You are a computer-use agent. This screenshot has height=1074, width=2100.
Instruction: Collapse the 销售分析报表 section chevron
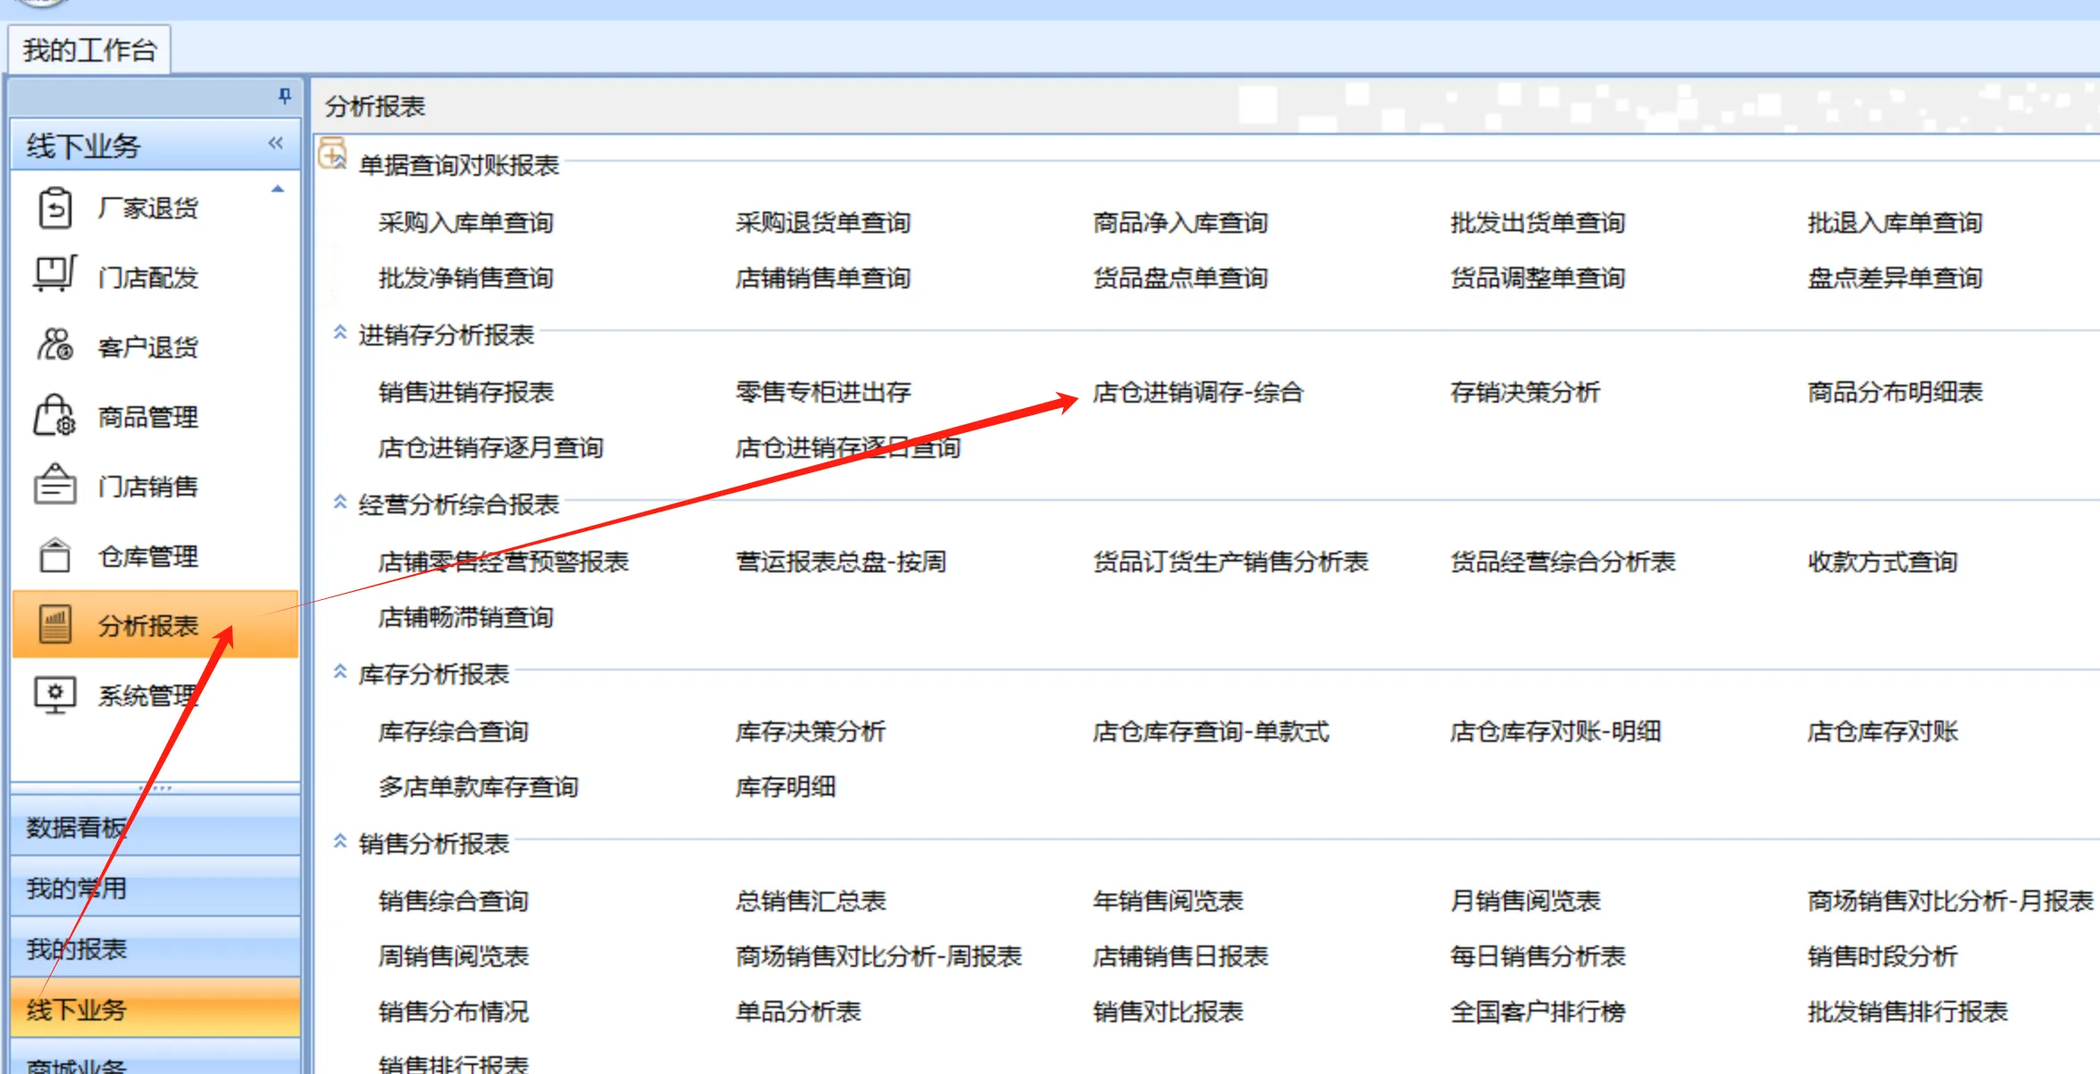[x=340, y=842]
